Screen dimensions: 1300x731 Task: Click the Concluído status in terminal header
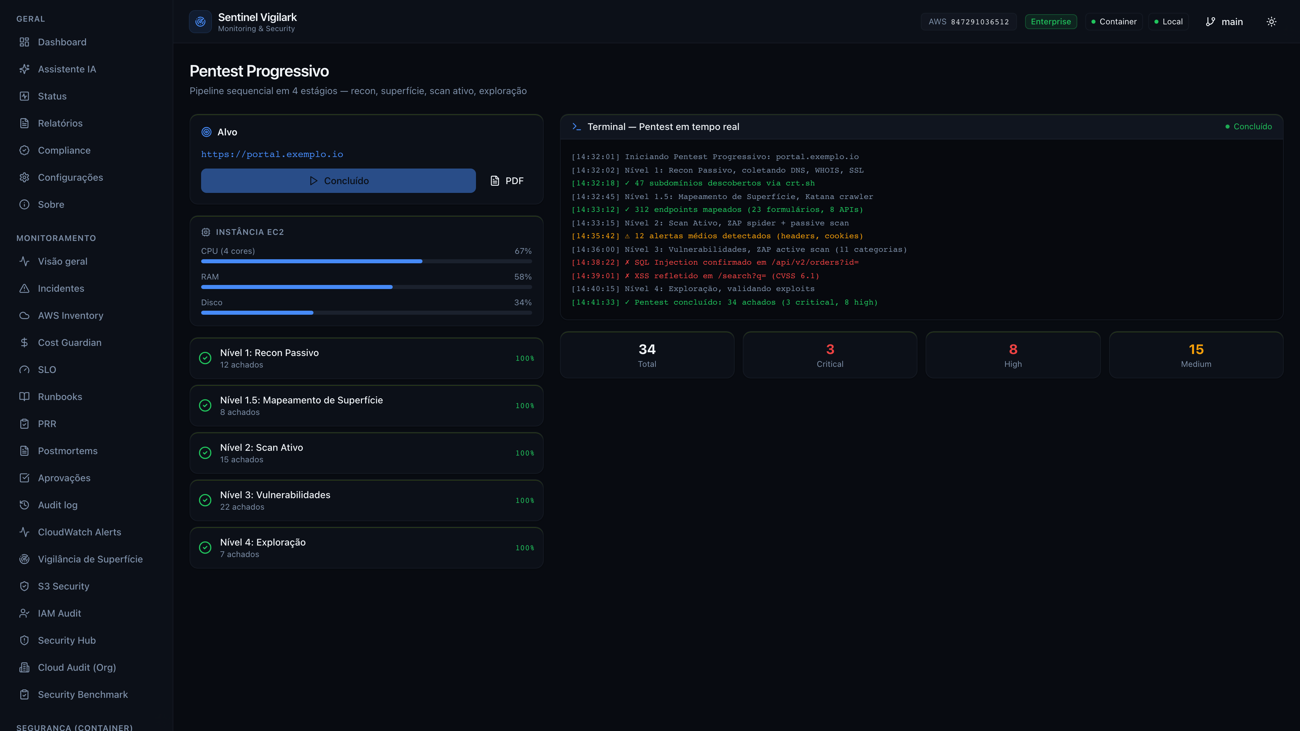tap(1249, 127)
